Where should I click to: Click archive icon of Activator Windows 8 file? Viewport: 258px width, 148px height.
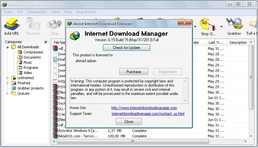coord(55,131)
